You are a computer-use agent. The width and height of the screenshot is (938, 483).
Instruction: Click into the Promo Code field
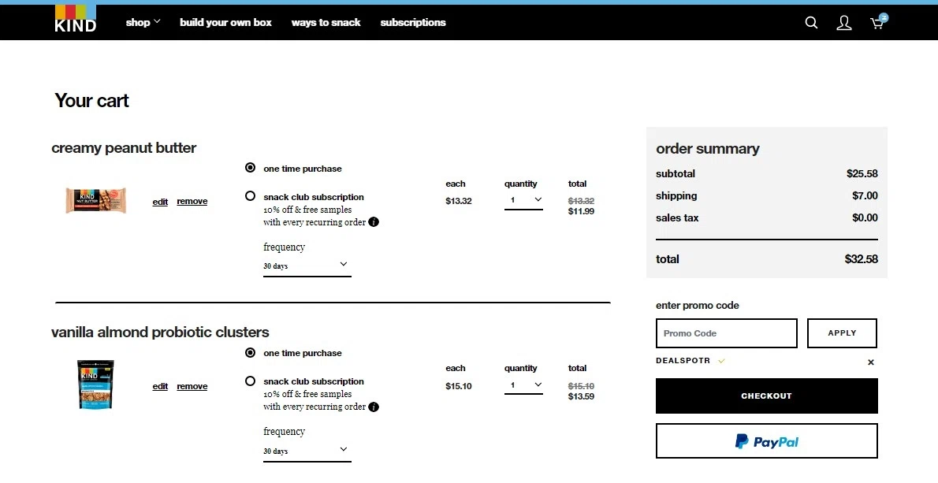click(x=726, y=333)
